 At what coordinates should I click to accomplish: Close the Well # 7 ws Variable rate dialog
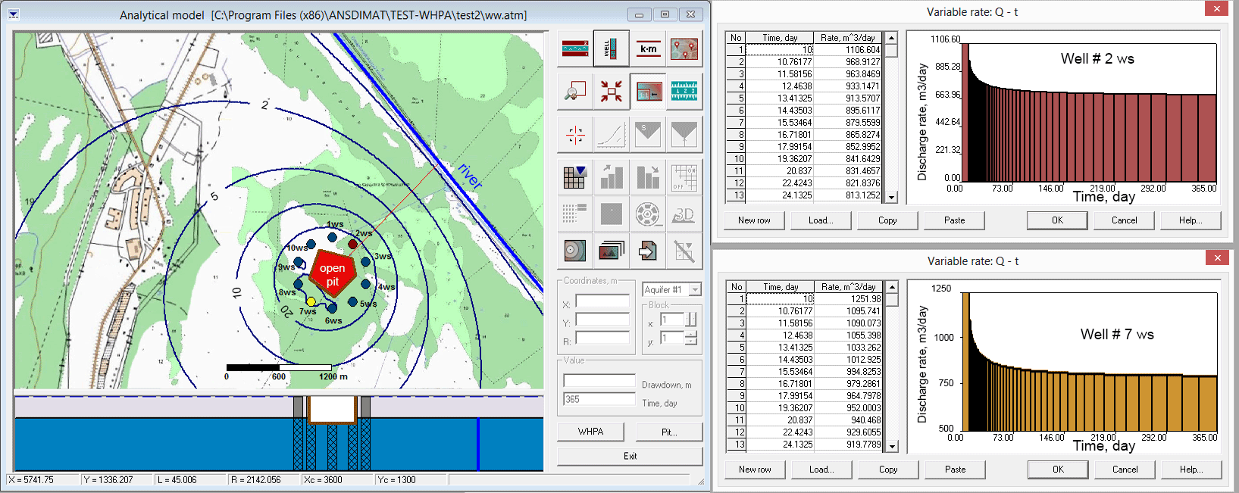pyautogui.click(x=1217, y=257)
